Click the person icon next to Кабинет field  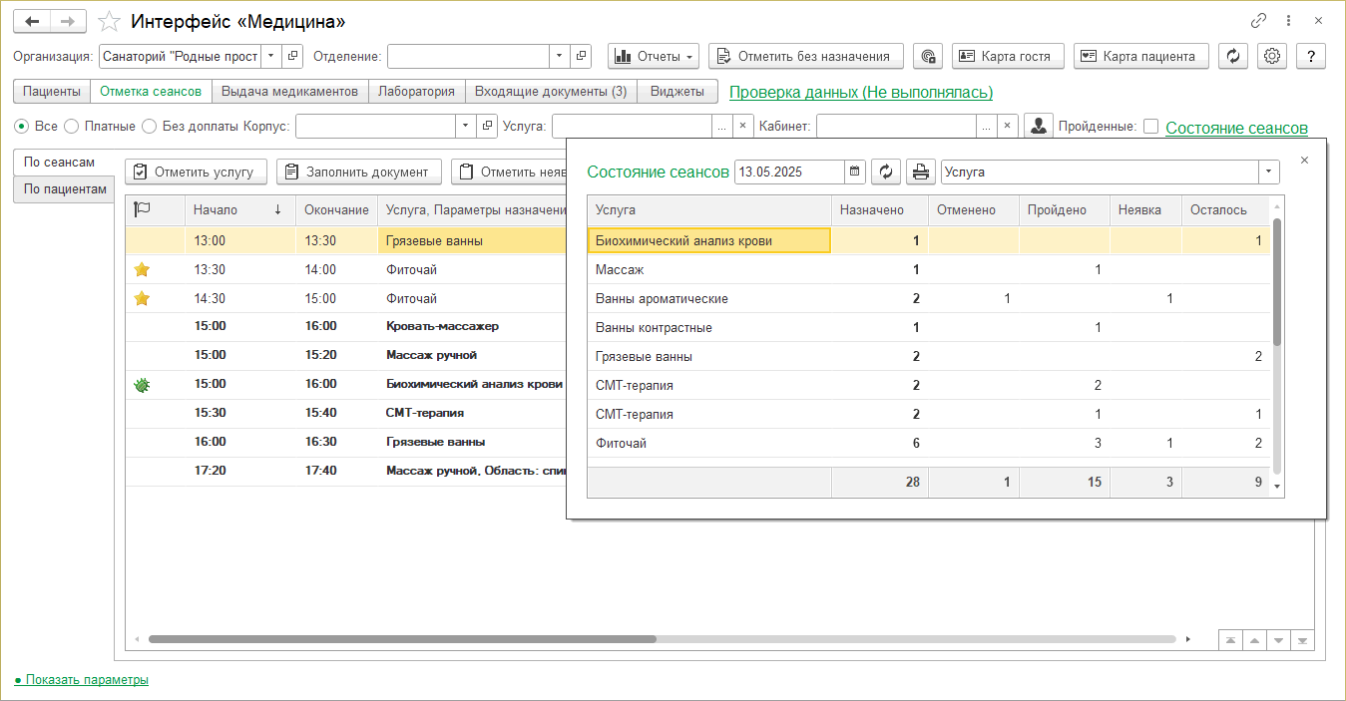click(x=1039, y=127)
